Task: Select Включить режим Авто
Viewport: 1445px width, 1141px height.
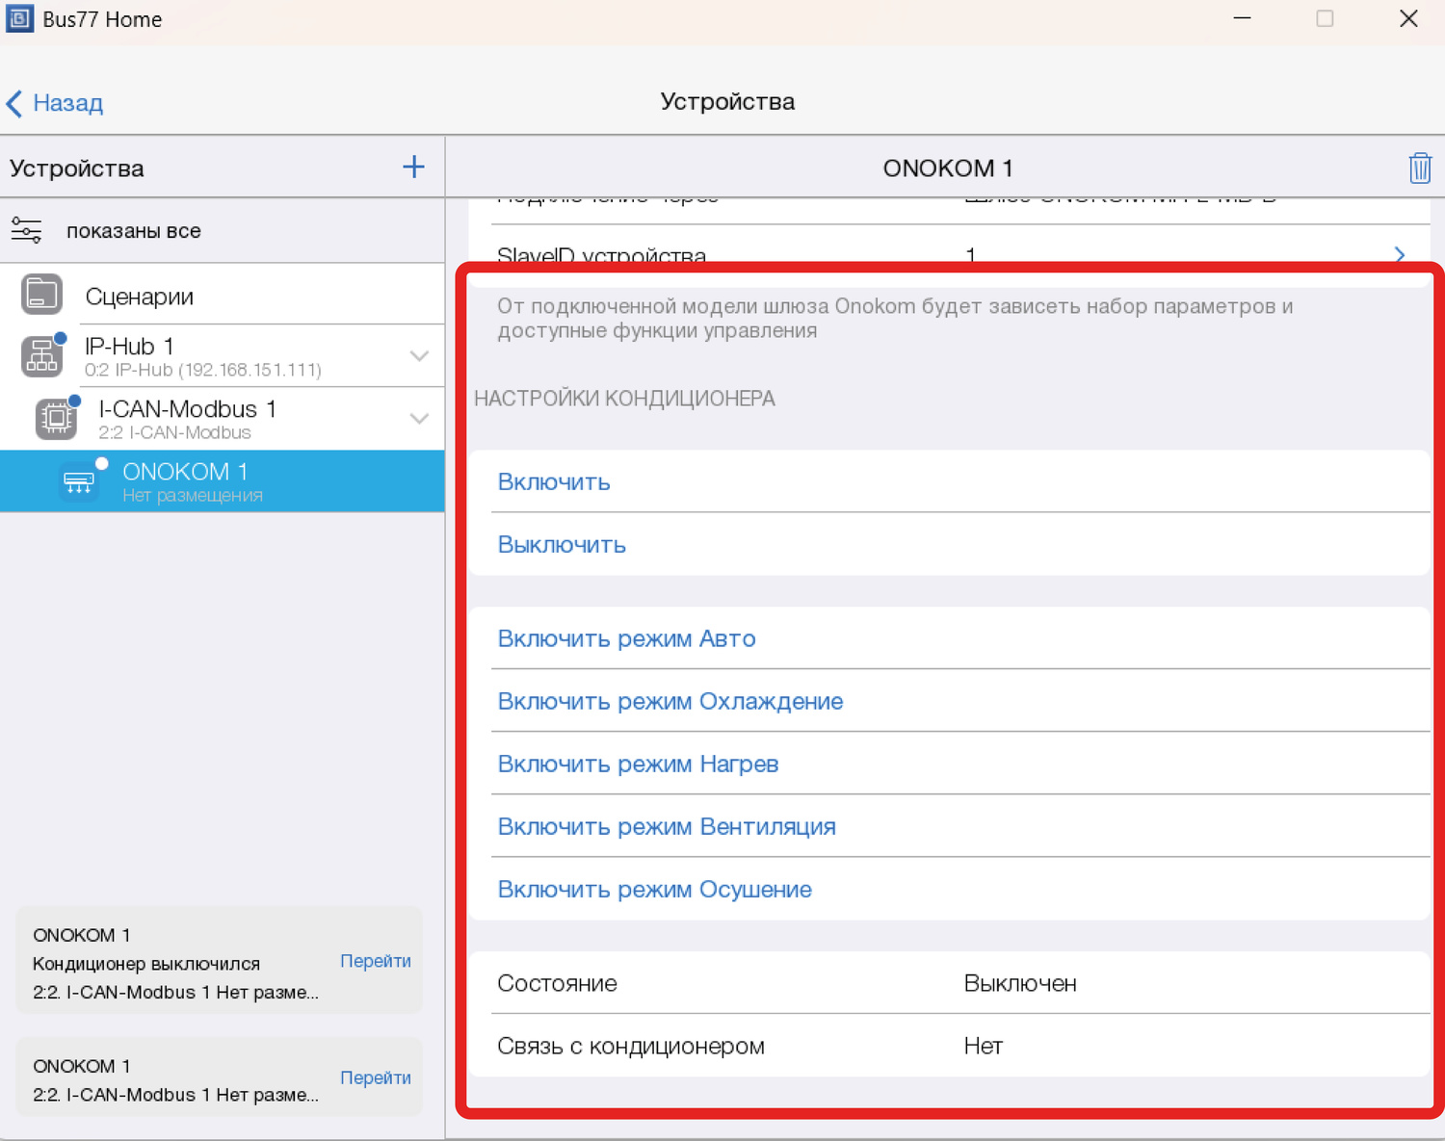Action: [x=626, y=638]
